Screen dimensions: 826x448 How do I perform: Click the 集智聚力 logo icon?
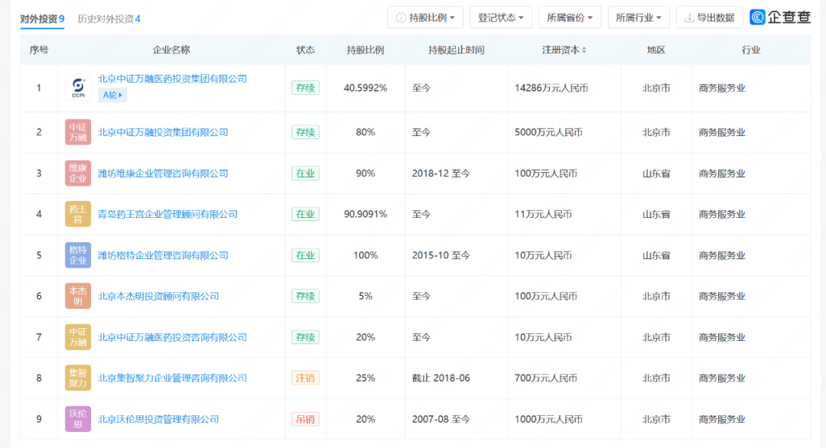(x=77, y=378)
